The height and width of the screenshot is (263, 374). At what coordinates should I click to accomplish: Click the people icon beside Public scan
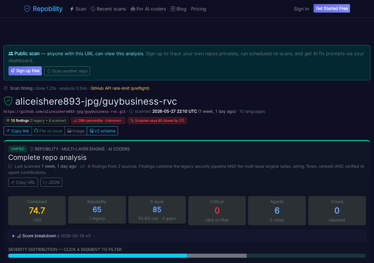(x=11, y=53)
